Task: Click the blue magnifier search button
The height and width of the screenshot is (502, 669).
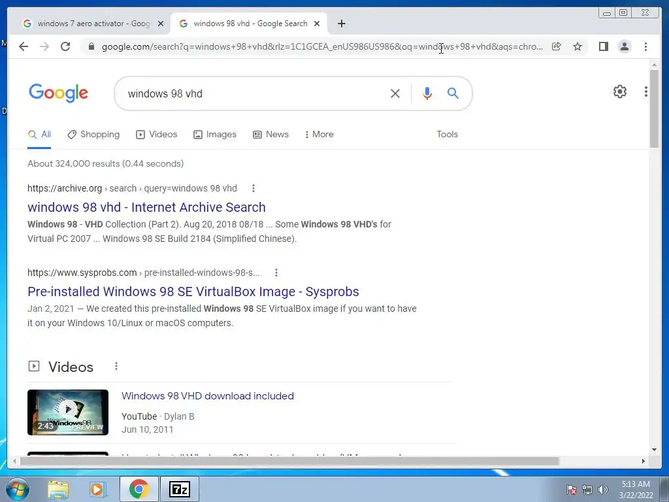Action: click(x=453, y=93)
